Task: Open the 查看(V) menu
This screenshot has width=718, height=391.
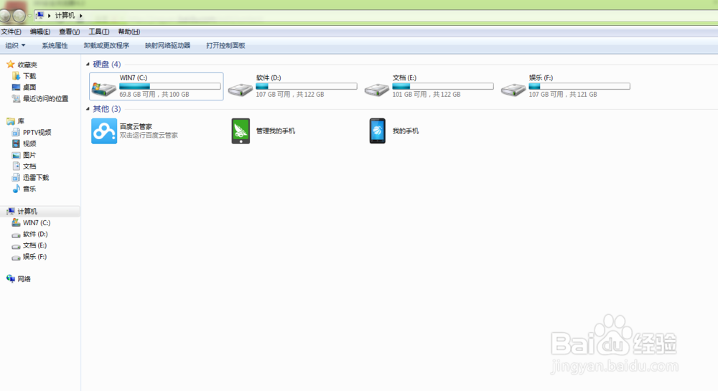Action: [x=69, y=32]
